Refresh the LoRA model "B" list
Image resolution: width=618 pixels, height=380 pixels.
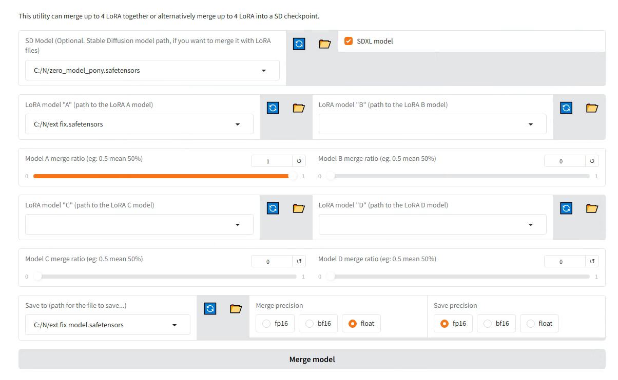[566, 108]
